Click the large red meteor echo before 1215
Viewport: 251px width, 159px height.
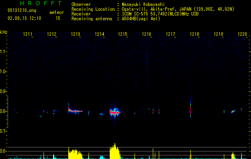click(115, 112)
